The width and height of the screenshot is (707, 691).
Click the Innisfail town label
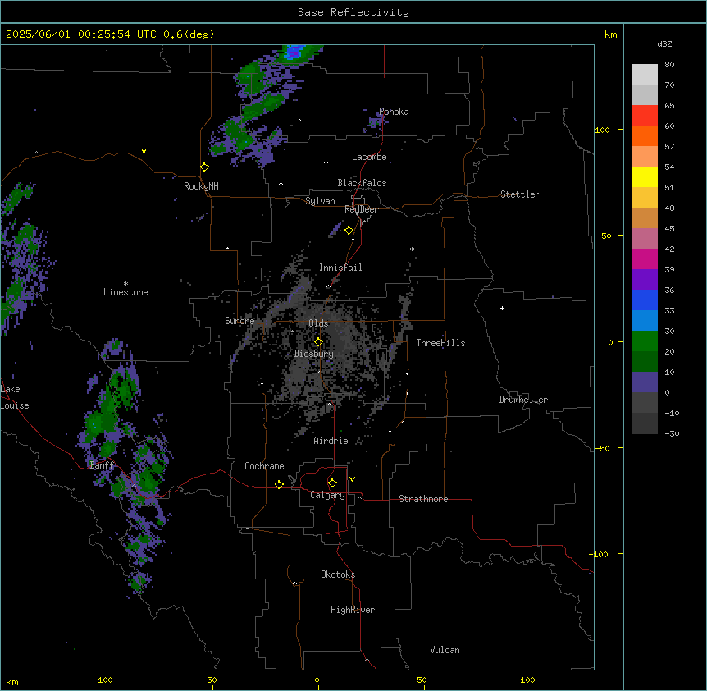coord(340,268)
